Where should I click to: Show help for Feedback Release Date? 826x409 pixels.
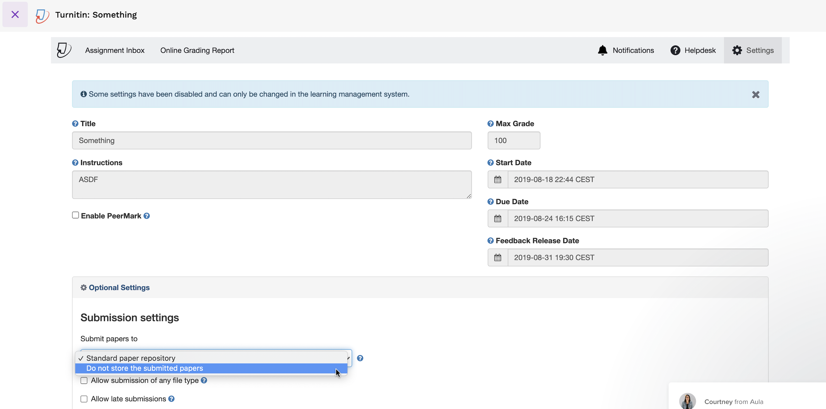(490, 241)
